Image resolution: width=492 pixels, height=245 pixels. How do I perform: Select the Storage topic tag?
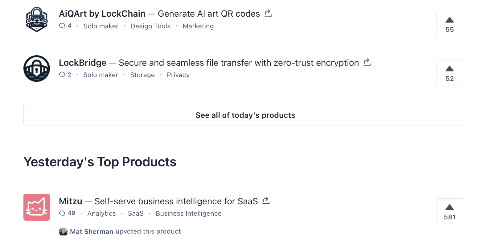click(142, 75)
